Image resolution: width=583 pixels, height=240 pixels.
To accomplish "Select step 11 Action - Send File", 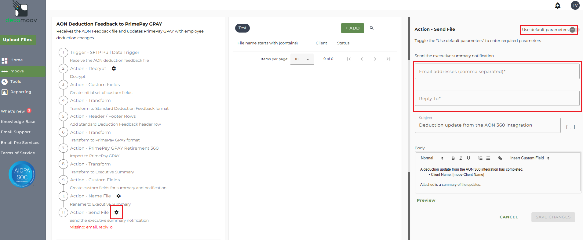I will coord(89,212).
